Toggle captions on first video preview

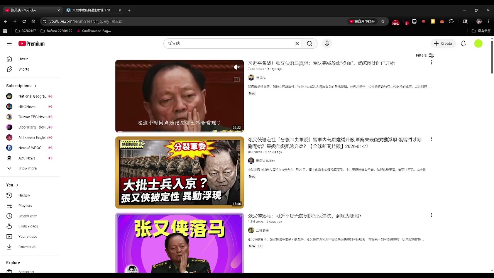tap(237, 80)
